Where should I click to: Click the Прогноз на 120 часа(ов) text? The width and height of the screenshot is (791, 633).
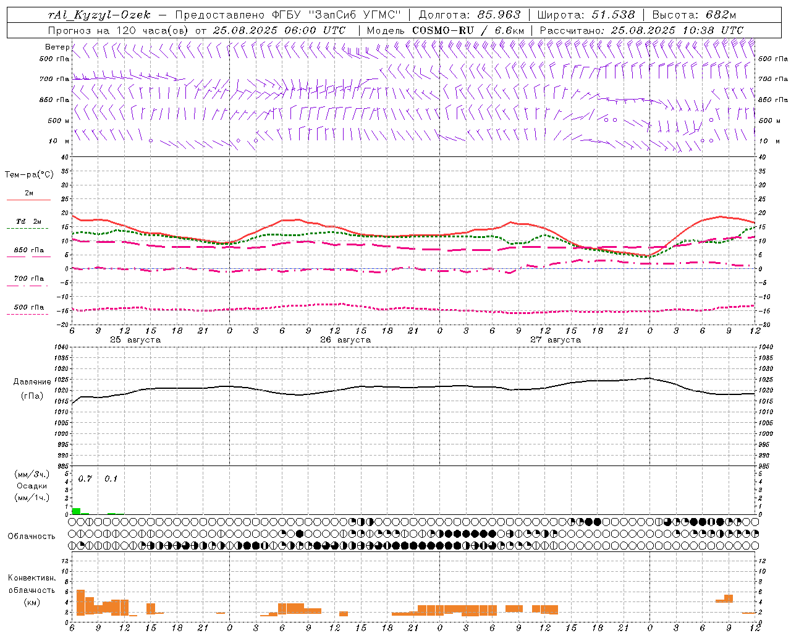tap(119, 30)
